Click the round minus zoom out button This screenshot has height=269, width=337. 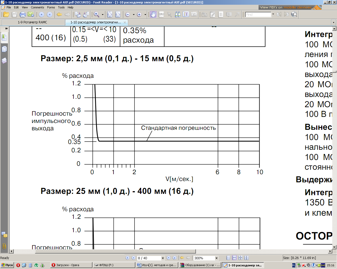pos(128,14)
